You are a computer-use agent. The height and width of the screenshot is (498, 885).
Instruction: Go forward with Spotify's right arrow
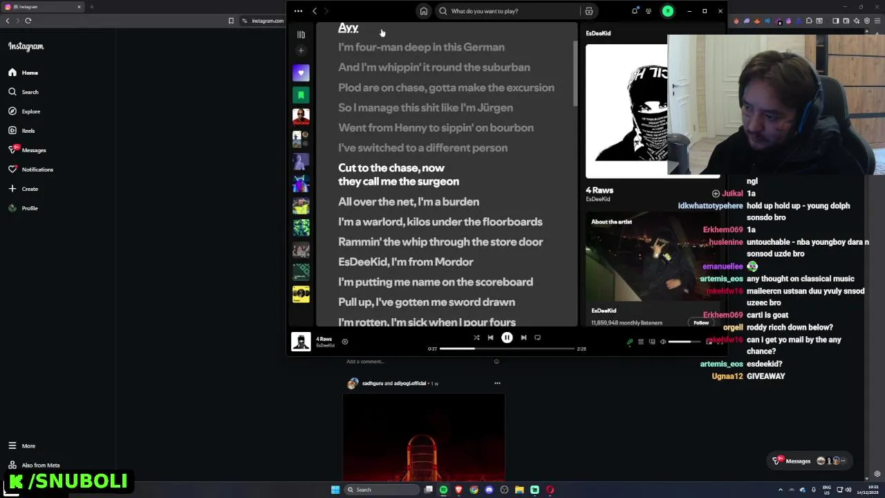(x=326, y=11)
